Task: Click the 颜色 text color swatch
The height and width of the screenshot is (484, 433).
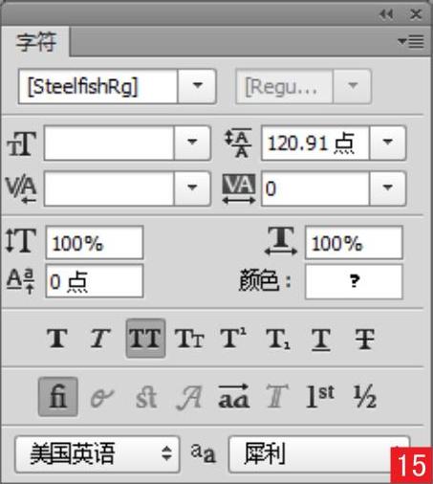Action: coord(354,281)
